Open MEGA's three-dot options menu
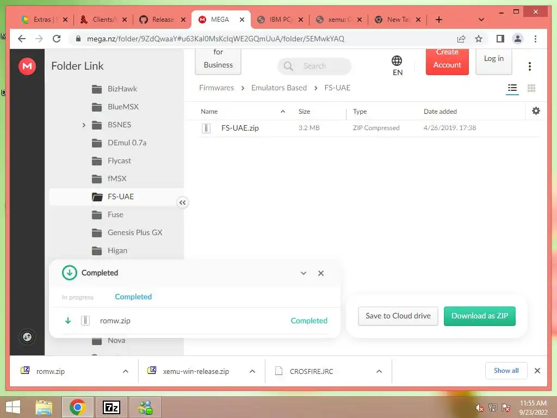Screen dimensions: 557x418 pyautogui.click(x=530, y=66)
